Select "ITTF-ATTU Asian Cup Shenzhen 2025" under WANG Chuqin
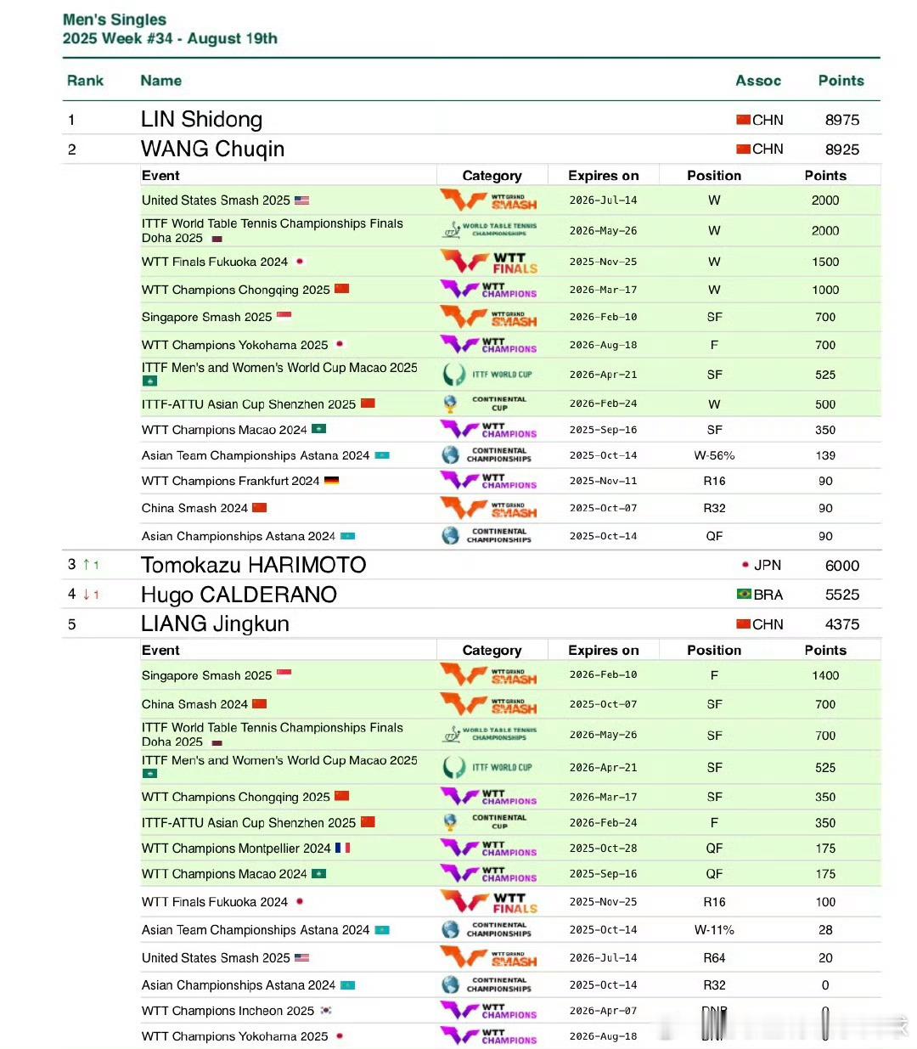The height and width of the screenshot is (1049, 917). (248, 404)
